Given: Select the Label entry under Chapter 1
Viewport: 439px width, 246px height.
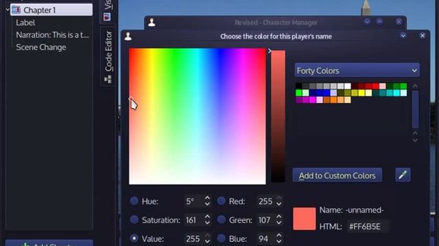Looking at the screenshot, I should point(25,23).
